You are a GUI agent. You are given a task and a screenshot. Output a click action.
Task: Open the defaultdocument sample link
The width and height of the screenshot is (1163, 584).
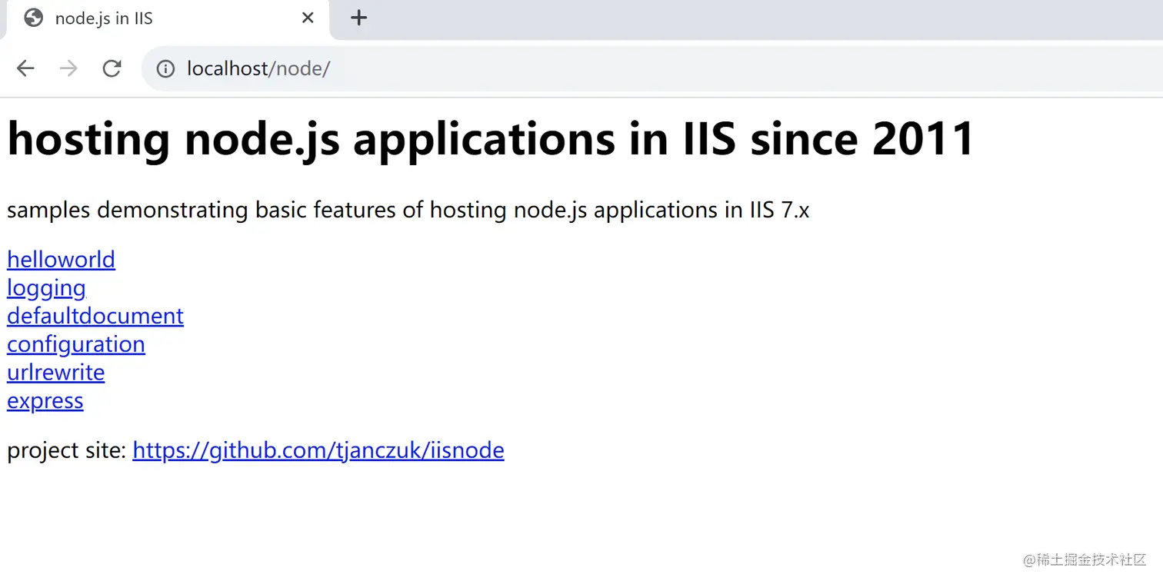[95, 316]
